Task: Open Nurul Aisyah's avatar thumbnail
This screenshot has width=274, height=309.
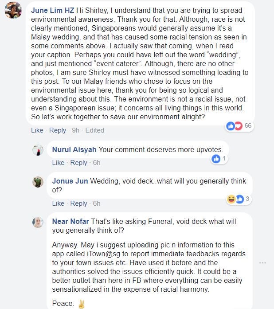Action: (x=38, y=150)
